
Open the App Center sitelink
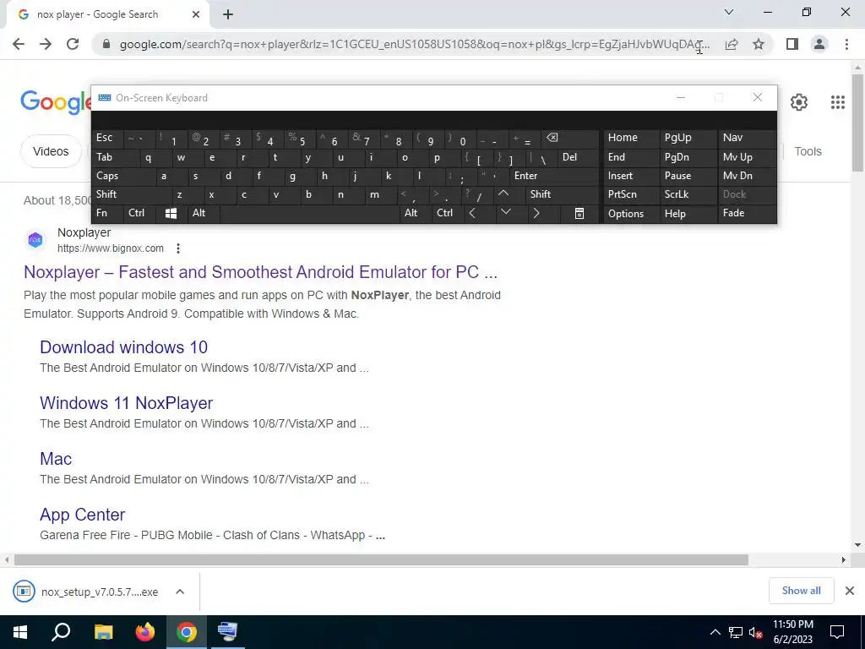(x=82, y=515)
